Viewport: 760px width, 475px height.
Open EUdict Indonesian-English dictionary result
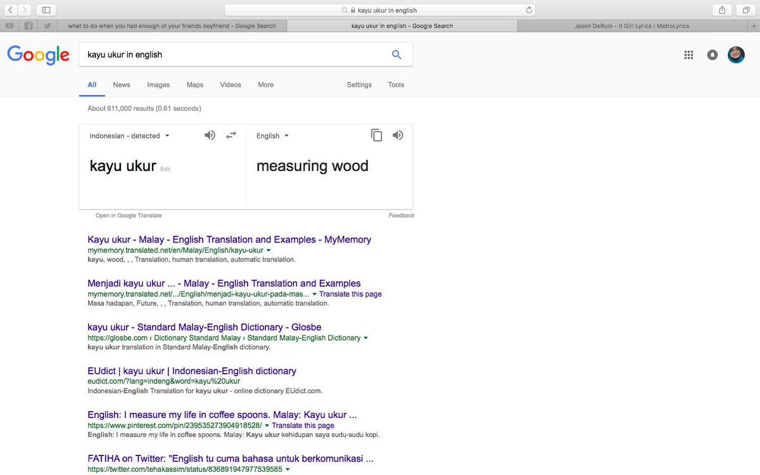192,371
